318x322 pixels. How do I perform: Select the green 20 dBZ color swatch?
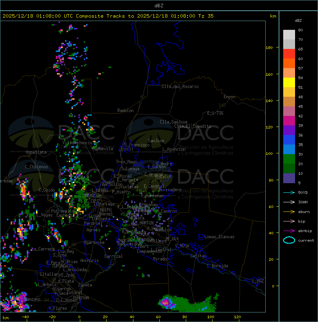[x=289, y=159]
